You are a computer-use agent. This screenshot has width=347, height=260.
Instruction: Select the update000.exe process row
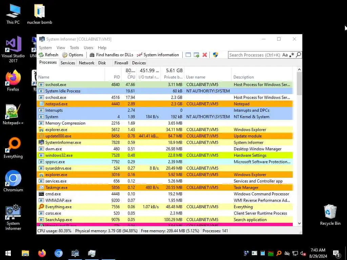(x=165, y=136)
